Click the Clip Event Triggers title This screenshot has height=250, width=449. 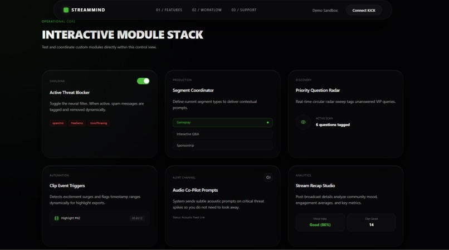coord(67,186)
